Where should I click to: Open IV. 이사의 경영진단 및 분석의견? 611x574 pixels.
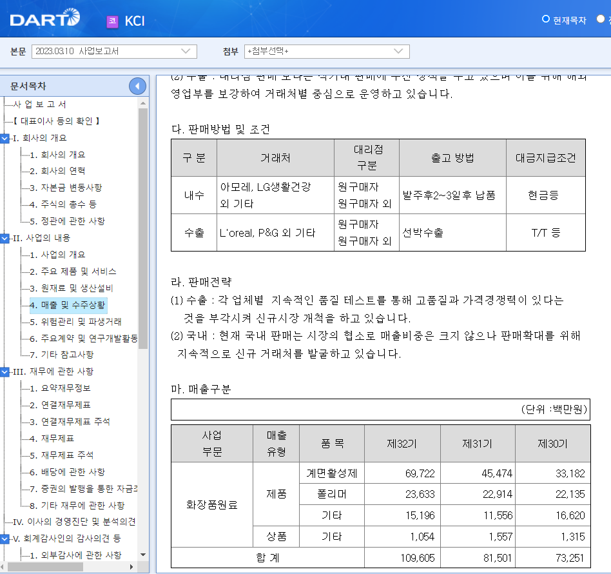click(x=74, y=522)
